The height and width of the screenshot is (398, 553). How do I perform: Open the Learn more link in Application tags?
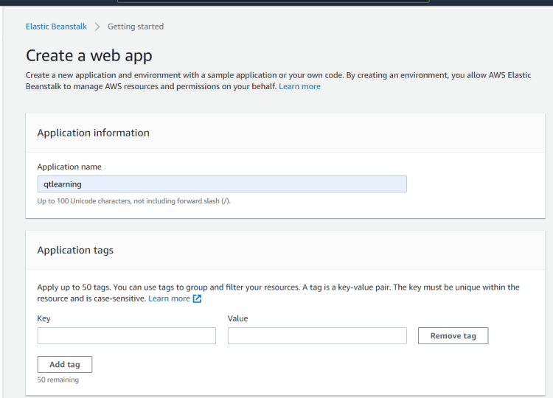tap(169, 298)
